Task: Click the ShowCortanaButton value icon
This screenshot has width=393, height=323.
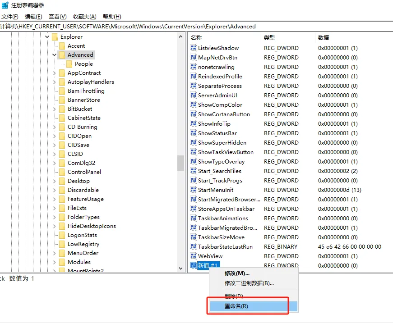Action: pyautogui.click(x=194, y=114)
